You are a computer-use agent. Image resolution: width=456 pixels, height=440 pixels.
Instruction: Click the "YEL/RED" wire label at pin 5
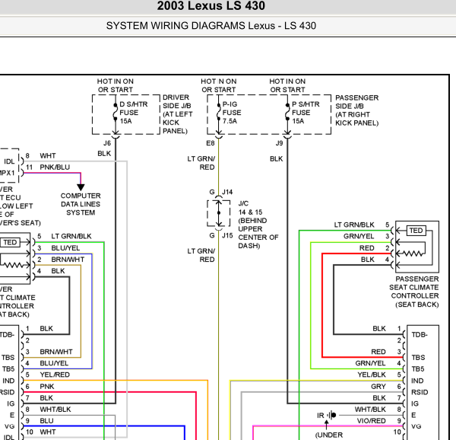55,375
